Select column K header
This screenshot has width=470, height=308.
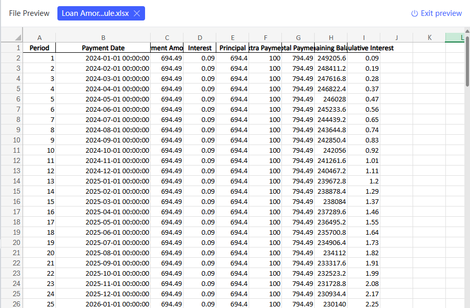point(429,37)
